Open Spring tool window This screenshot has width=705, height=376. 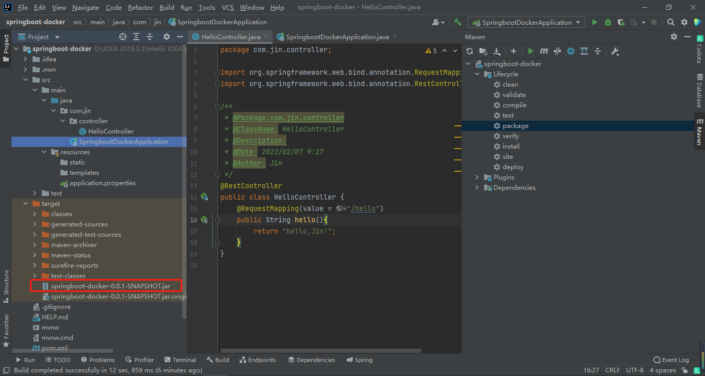tap(359, 360)
